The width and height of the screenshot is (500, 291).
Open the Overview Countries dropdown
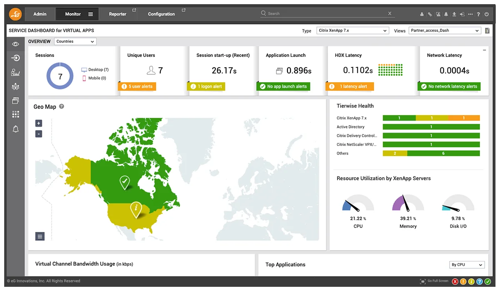tap(75, 41)
